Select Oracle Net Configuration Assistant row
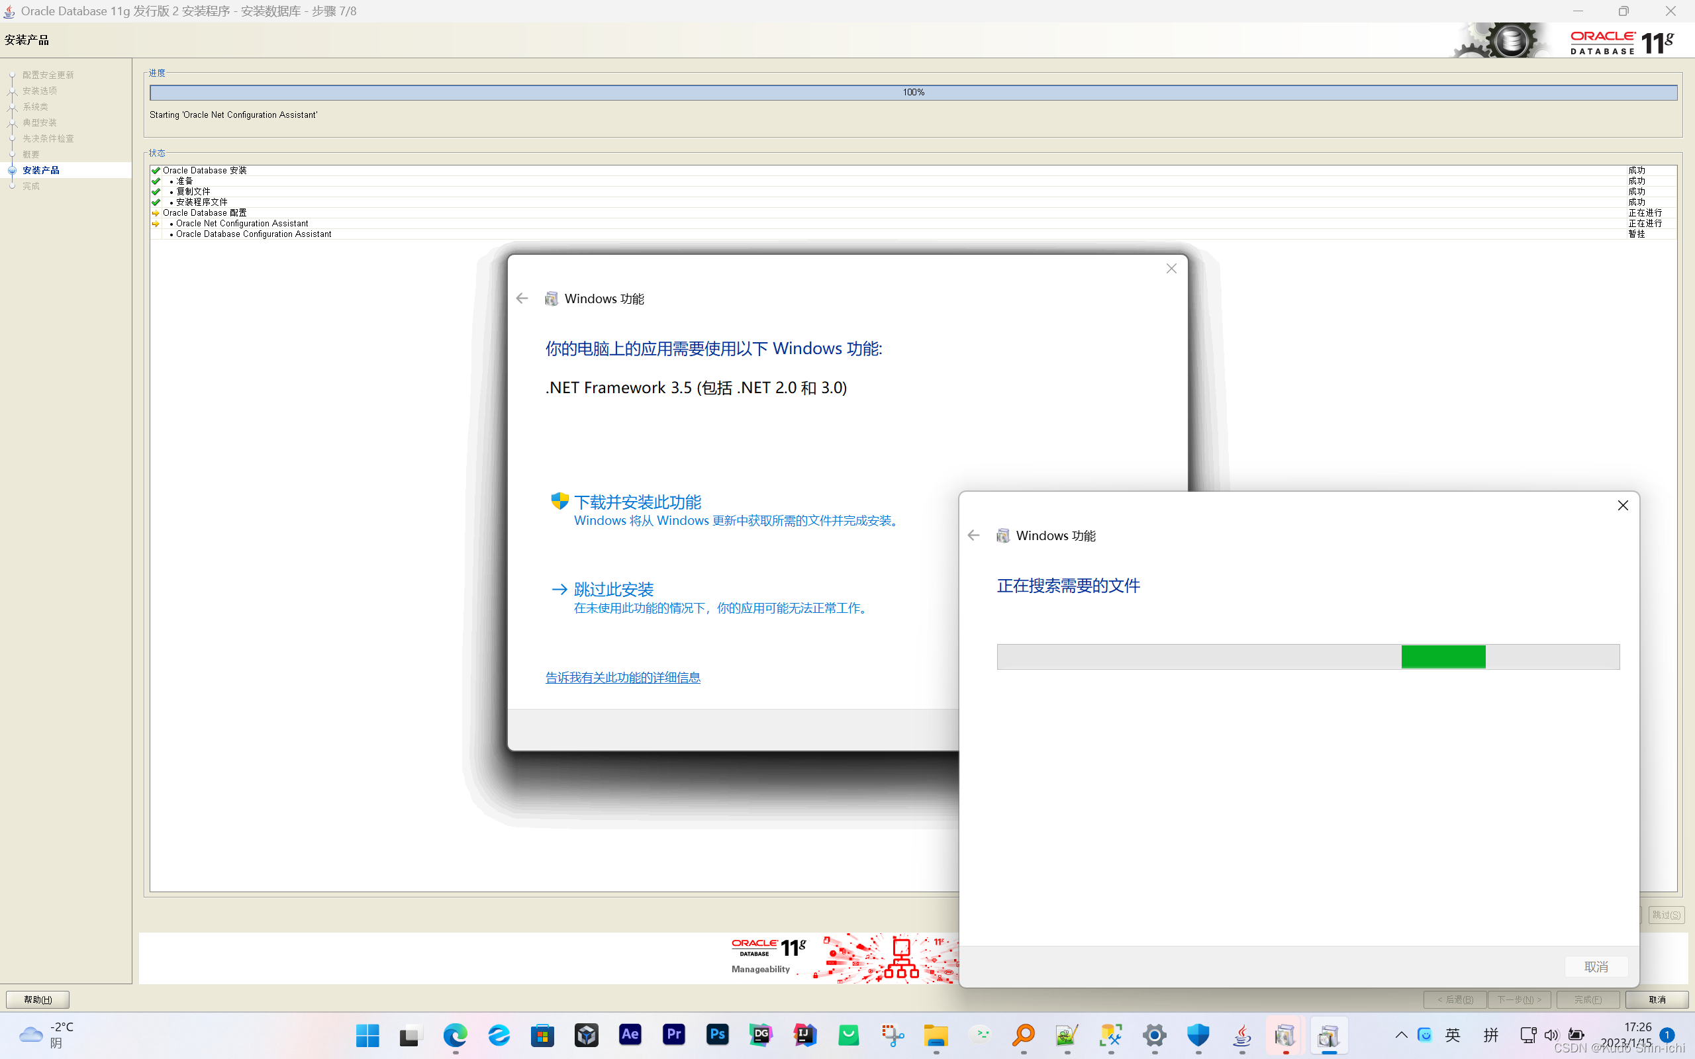1695x1059 pixels. point(912,224)
